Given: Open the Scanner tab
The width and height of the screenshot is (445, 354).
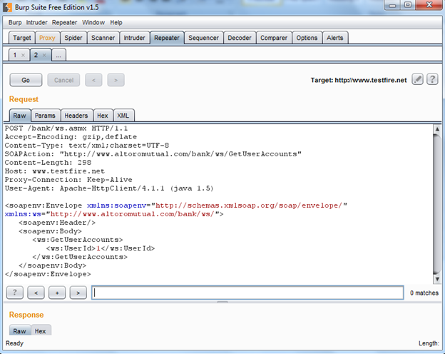Looking at the screenshot, I should coord(103,38).
